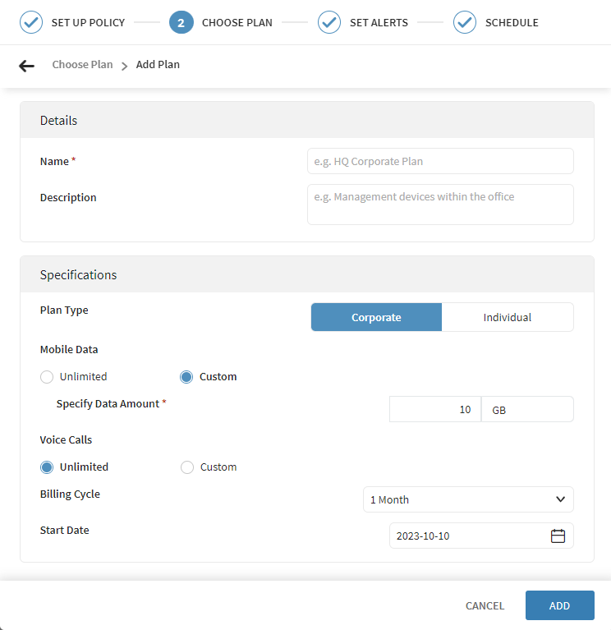The height and width of the screenshot is (630, 611).
Task: Open the GB data unit selector
Action: (x=526, y=409)
